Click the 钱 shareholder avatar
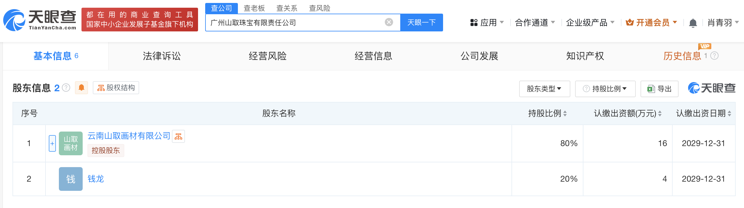 [71, 179]
